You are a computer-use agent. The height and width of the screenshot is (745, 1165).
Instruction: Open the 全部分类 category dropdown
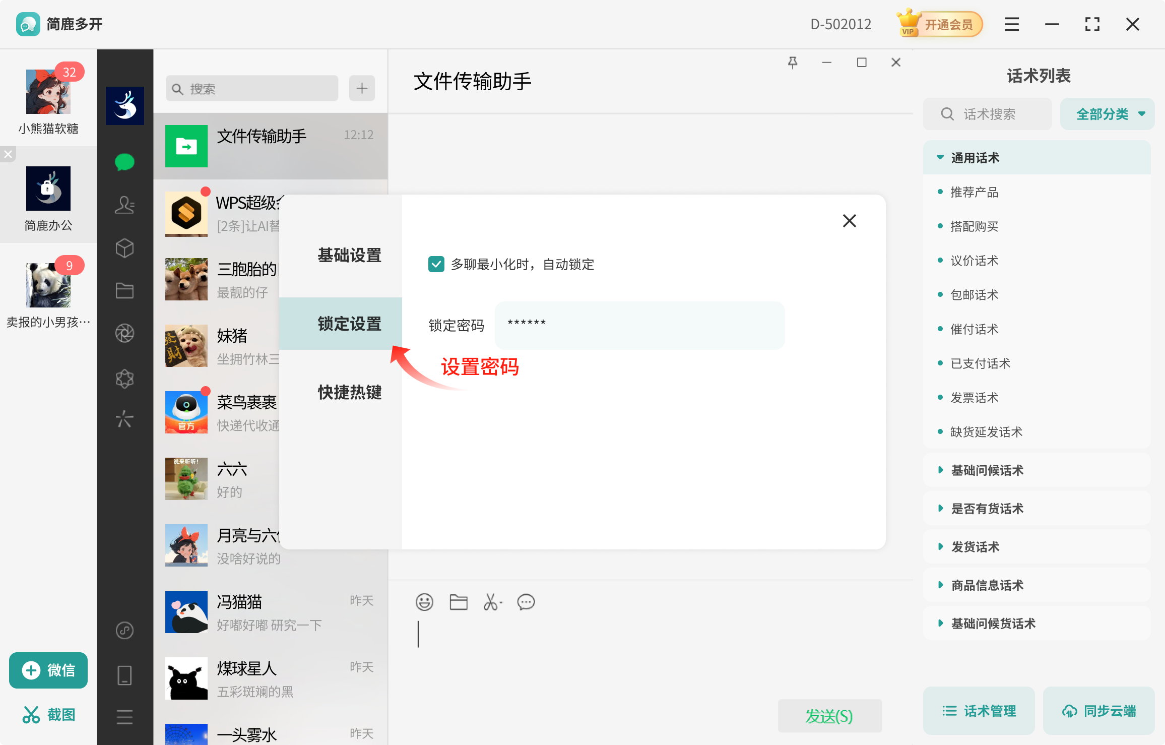point(1107,113)
